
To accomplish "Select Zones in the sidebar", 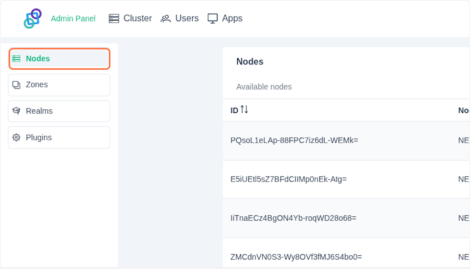I will pyautogui.click(x=37, y=85).
